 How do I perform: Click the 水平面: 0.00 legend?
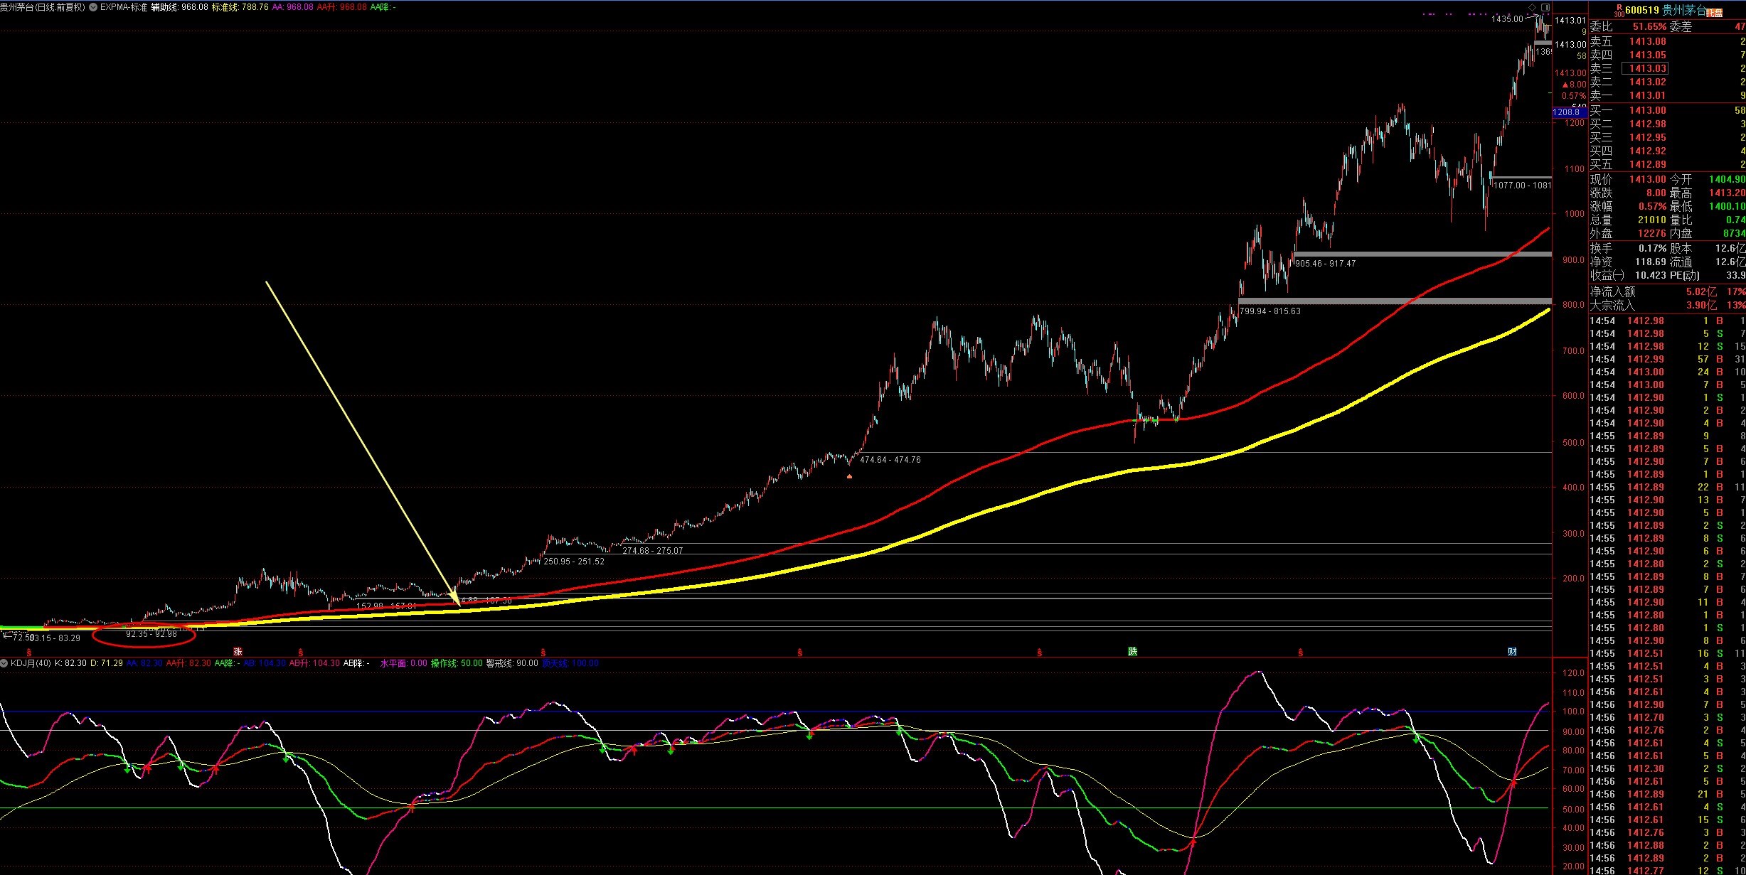coord(404,663)
